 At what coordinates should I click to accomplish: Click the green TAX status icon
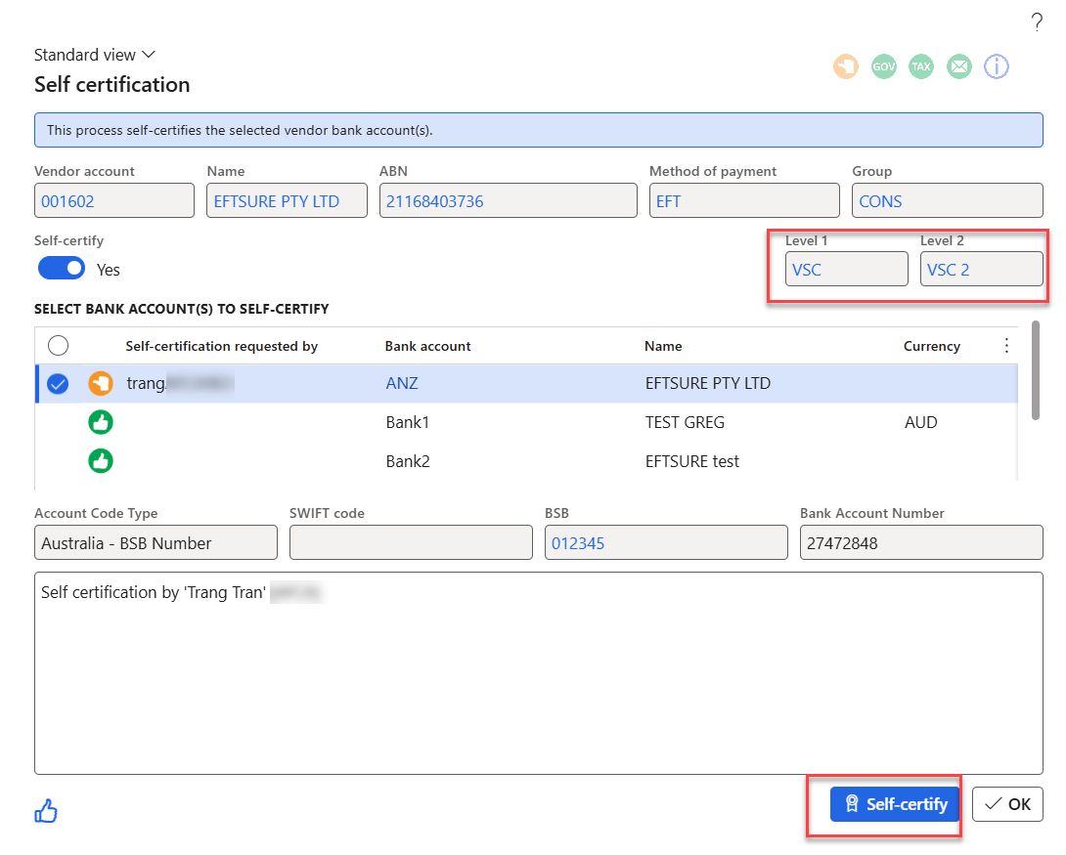coord(921,66)
